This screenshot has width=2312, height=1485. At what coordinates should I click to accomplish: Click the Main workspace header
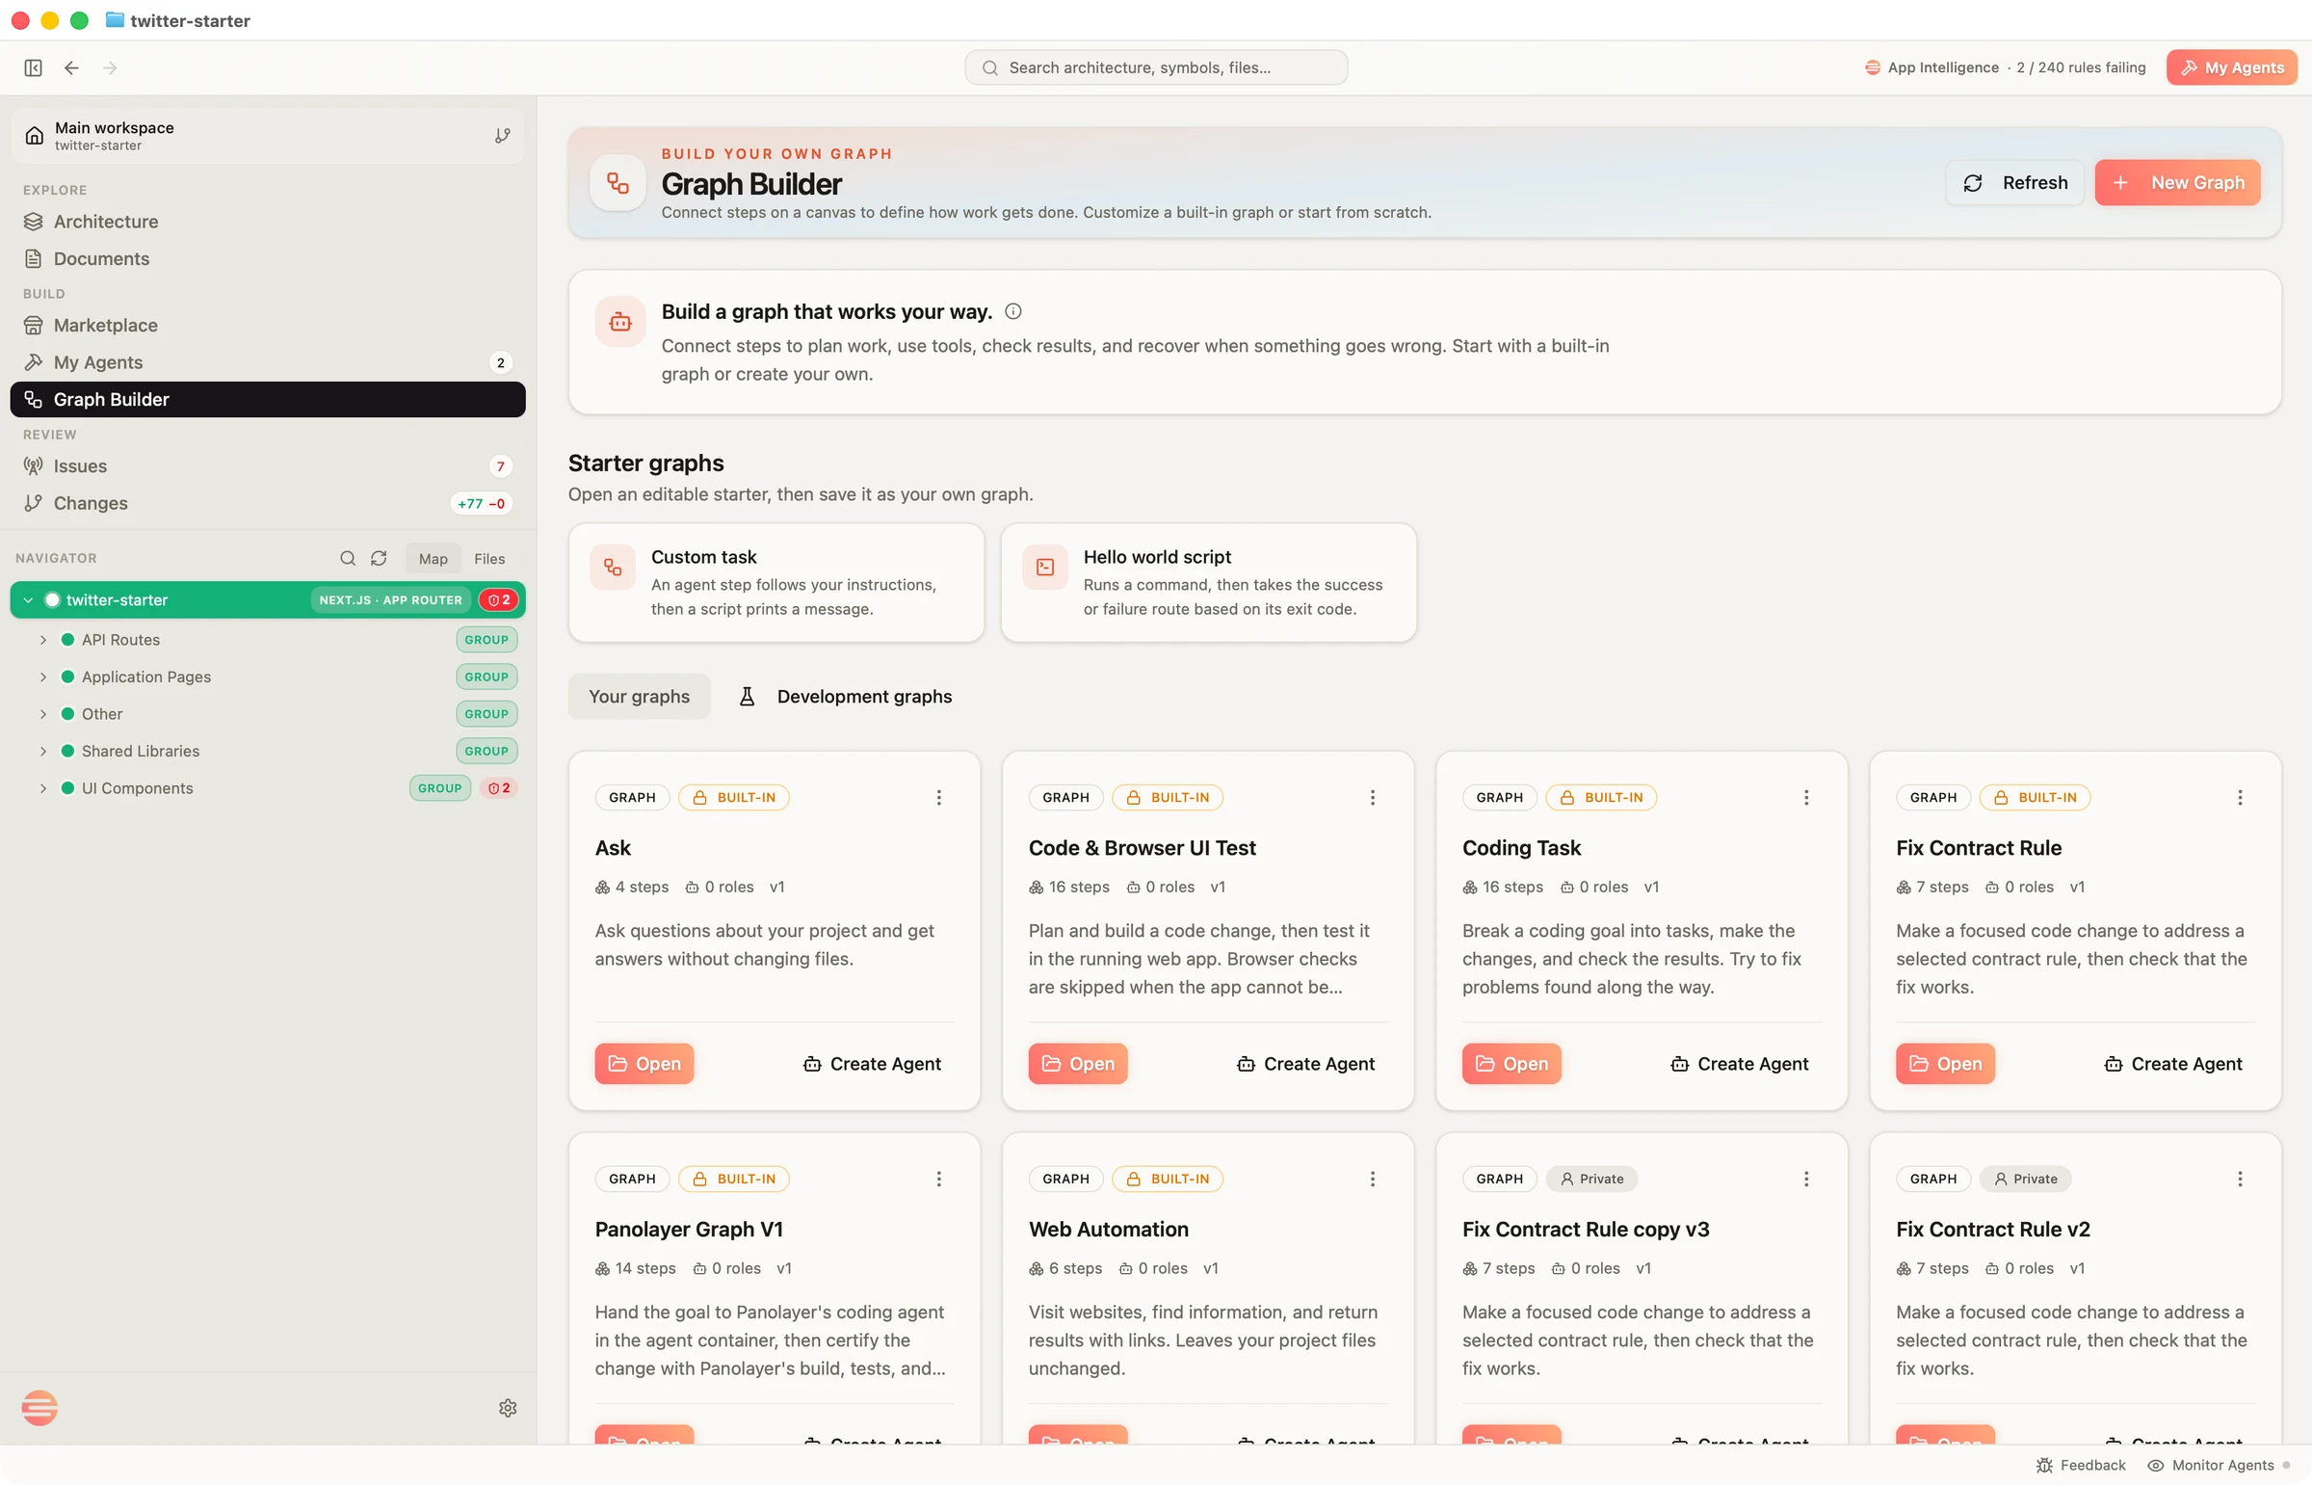click(268, 135)
